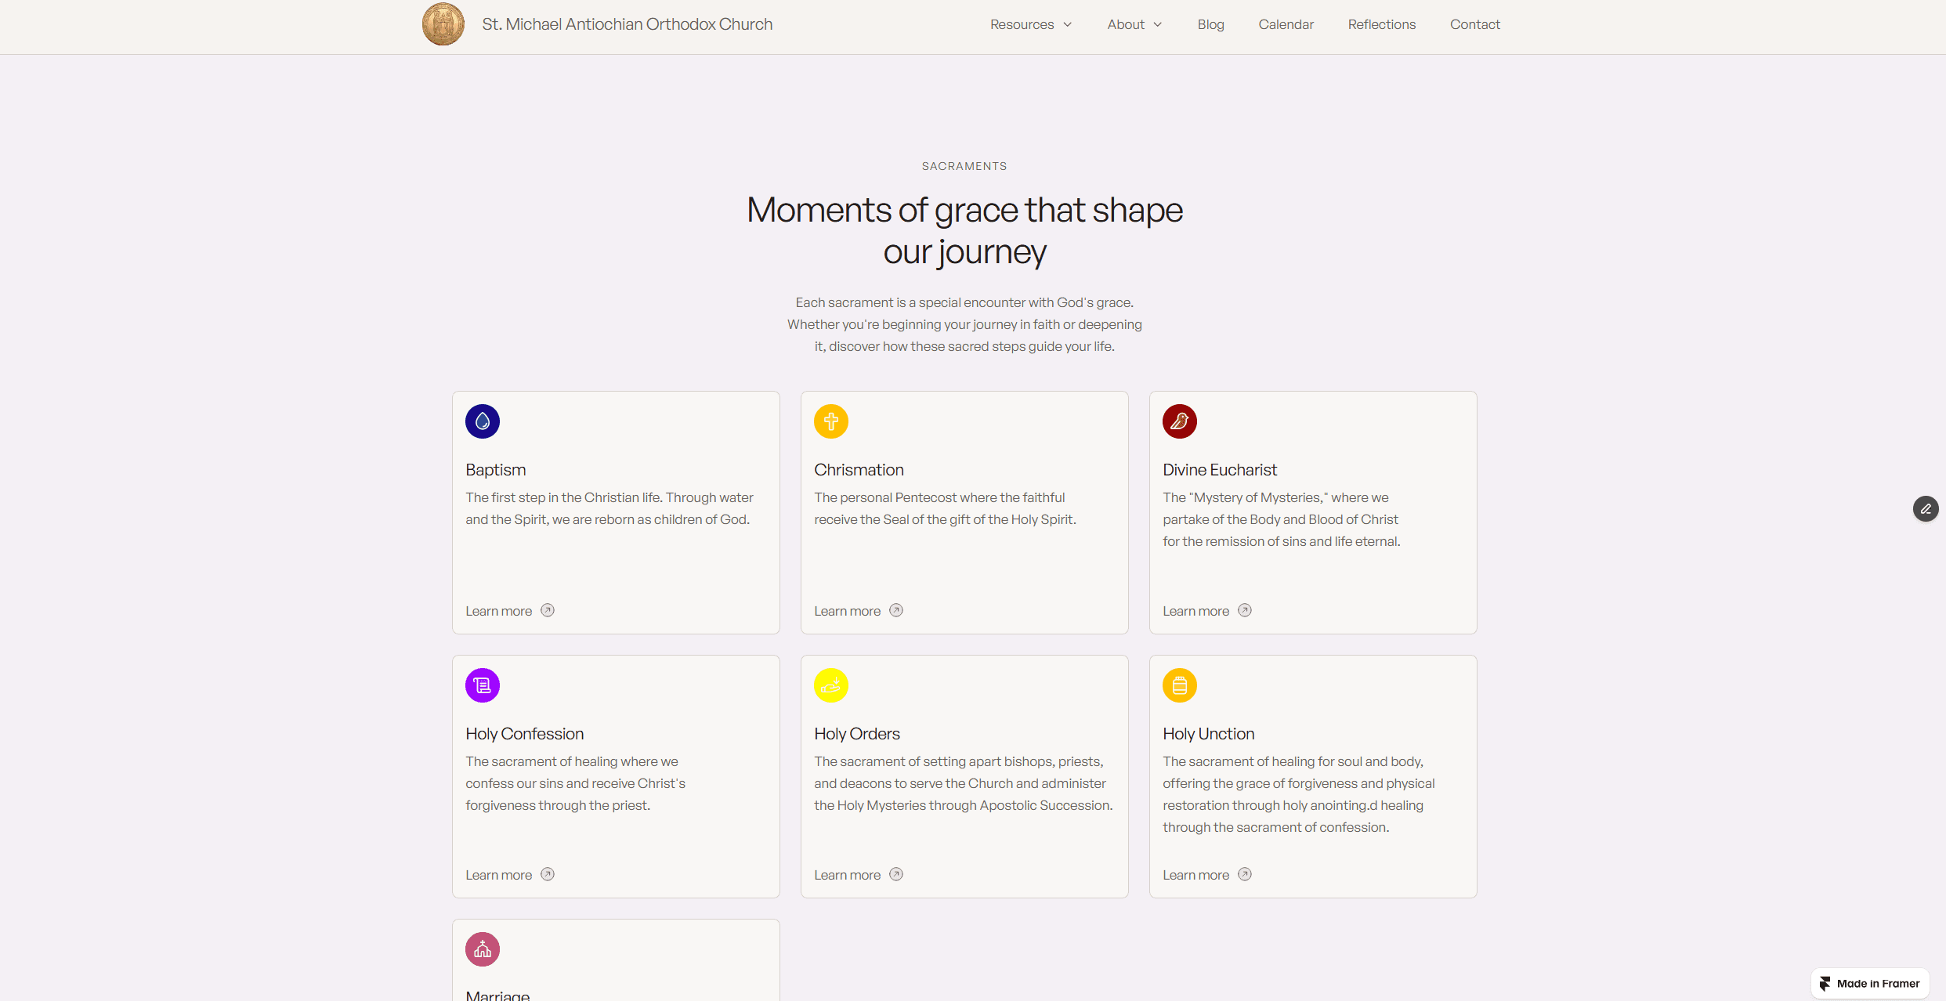Click Learn more under Baptism
1946x1001 pixels.
(x=499, y=611)
